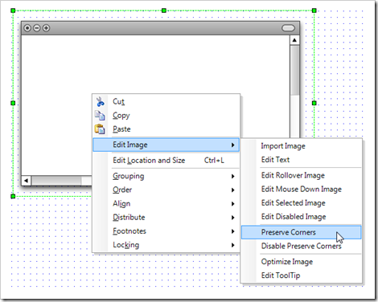Image resolution: width=378 pixels, height=302 pixels.
Task: Click the scroll-up arrow in mock window
Action: (294, 40)
